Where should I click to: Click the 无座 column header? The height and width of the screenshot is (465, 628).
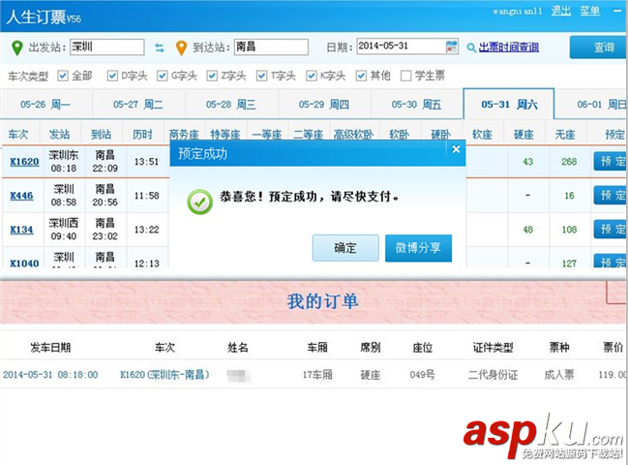pos(565,134)
